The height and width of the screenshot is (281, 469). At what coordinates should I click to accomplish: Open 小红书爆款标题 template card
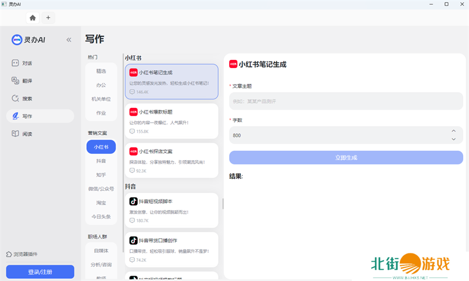click(171, 121)
